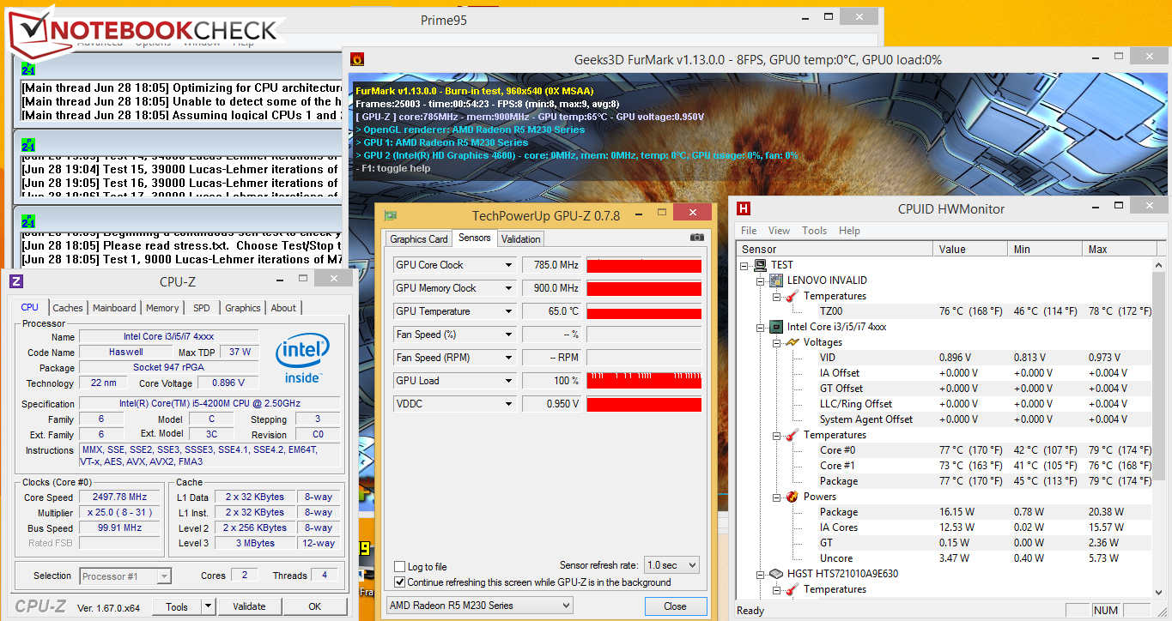Enable the Log to file checkbox
1172x621 pixels.
point(399,567)
